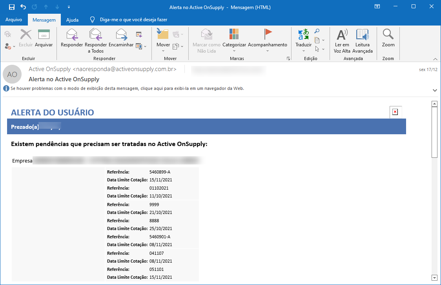Expand the Mover folder dropdown

pos(163,51)
